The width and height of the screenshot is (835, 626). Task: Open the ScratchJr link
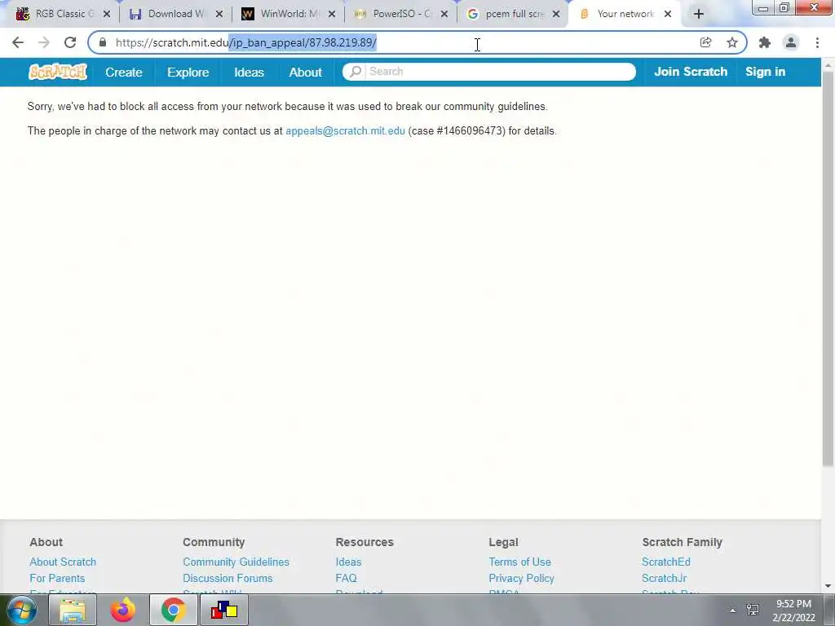pyautogui.click(x=664, y=578)
